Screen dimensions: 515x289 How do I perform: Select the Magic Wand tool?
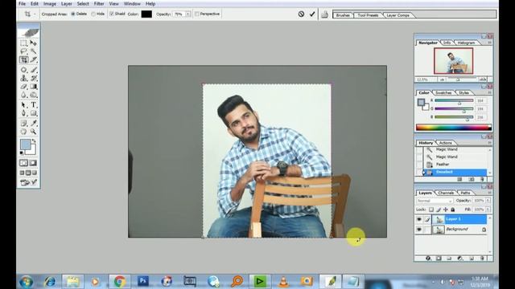pyautogui.click(x=33, y=51)
